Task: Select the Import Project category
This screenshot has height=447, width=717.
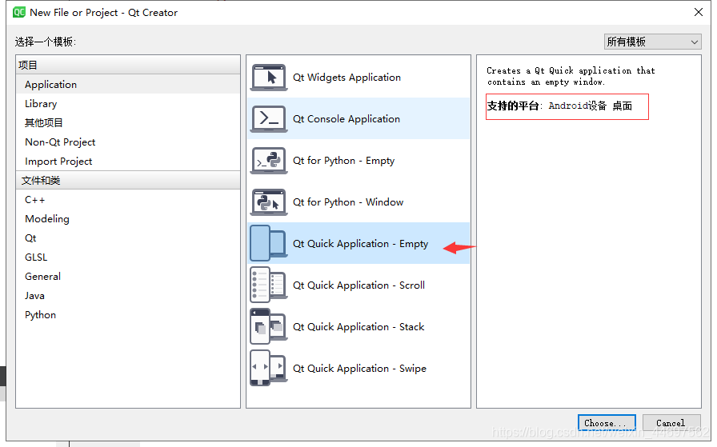Action: point(128,162)
